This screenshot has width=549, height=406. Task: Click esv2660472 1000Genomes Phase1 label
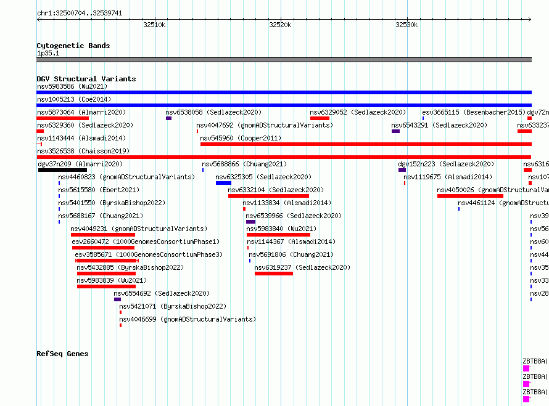click(146, 242)
